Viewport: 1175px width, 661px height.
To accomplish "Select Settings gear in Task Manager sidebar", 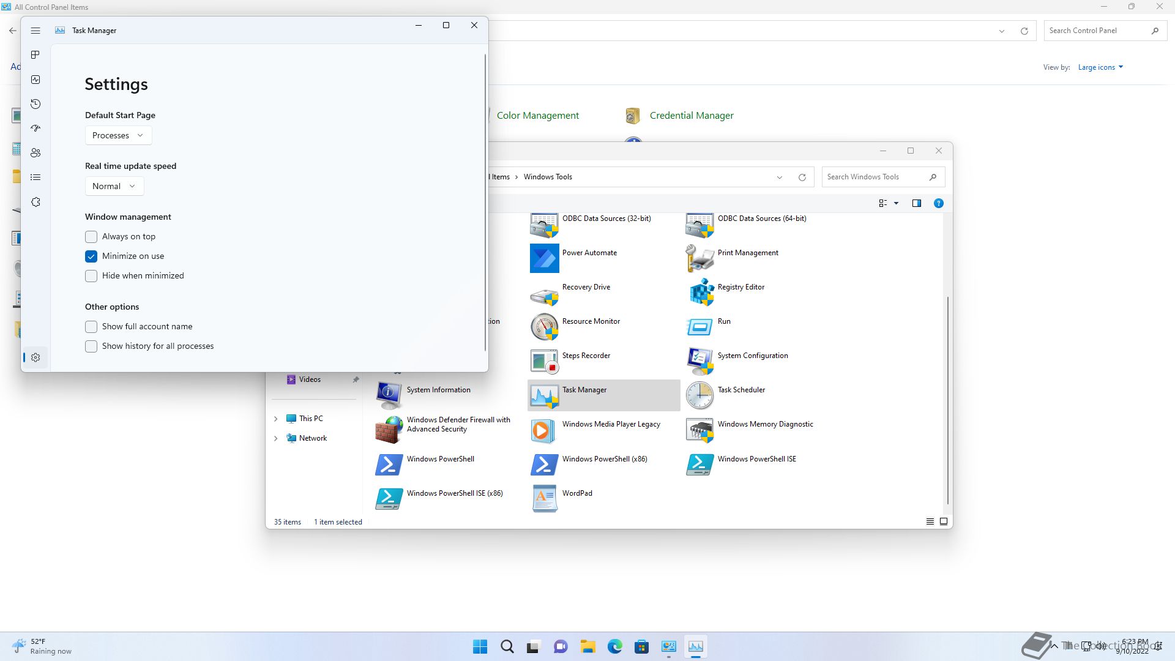I will 35,357.
